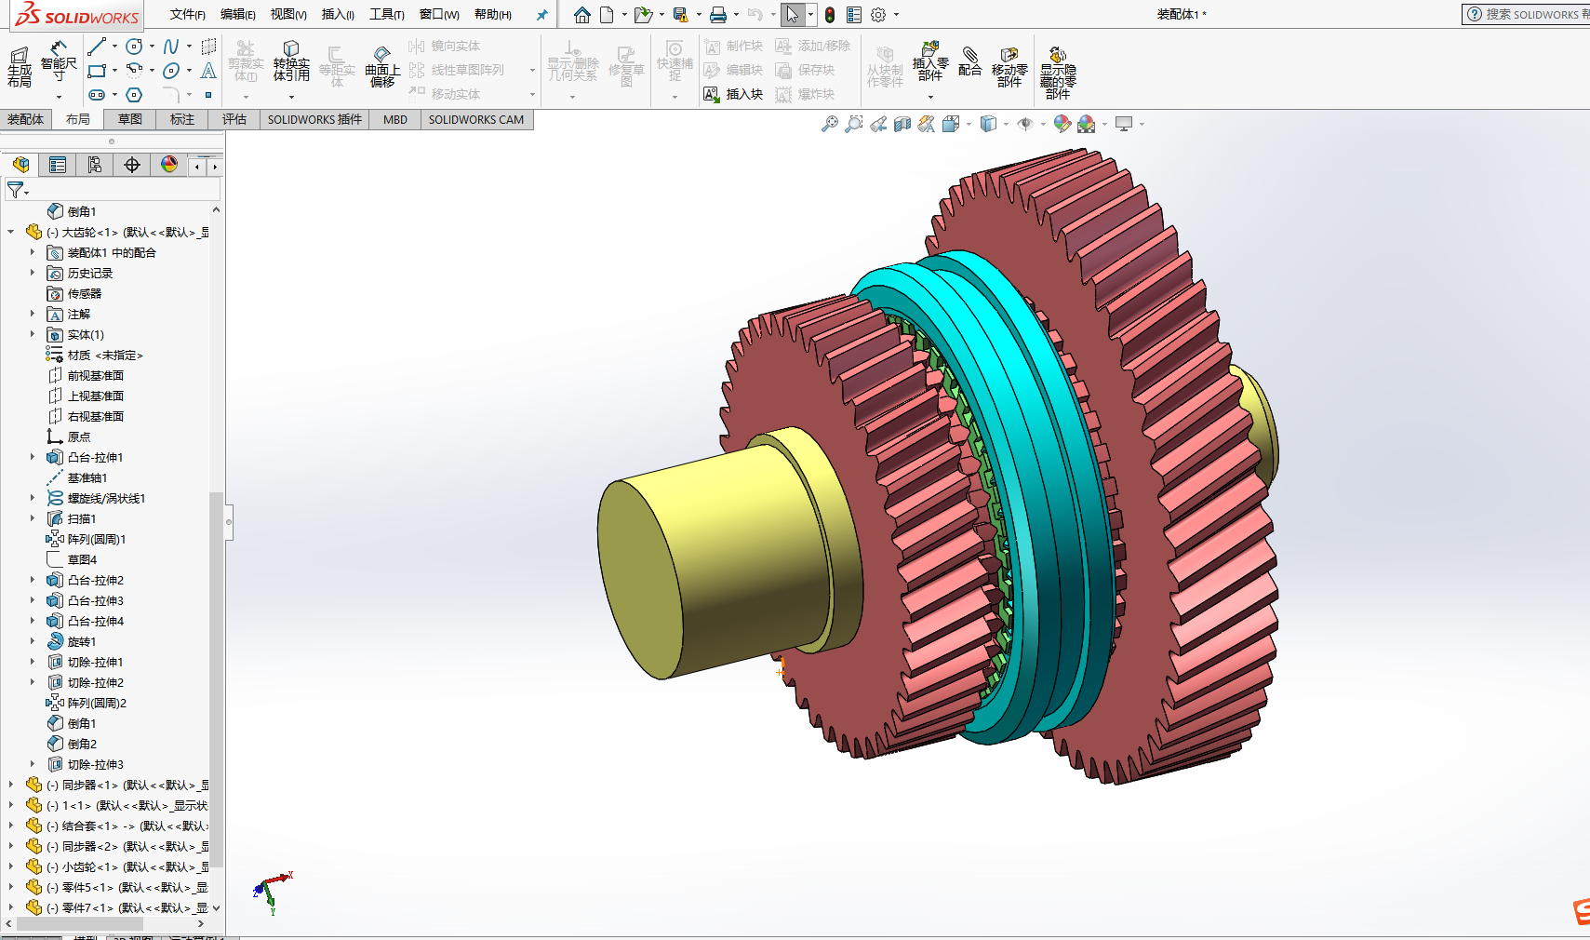Expand the 同步器<1> component
Viewport: 1590px width, 940px height.
pyautogui.click(x=10, y=785)
